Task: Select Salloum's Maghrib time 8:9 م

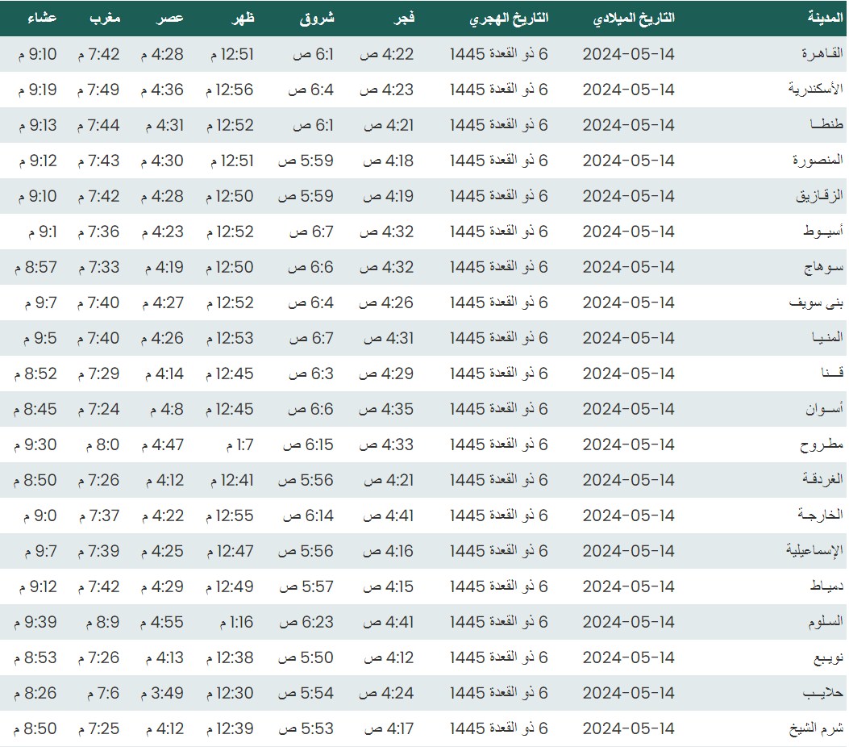Action: 98,622
